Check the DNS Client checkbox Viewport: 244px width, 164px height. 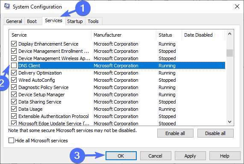[x=14, y=66]
